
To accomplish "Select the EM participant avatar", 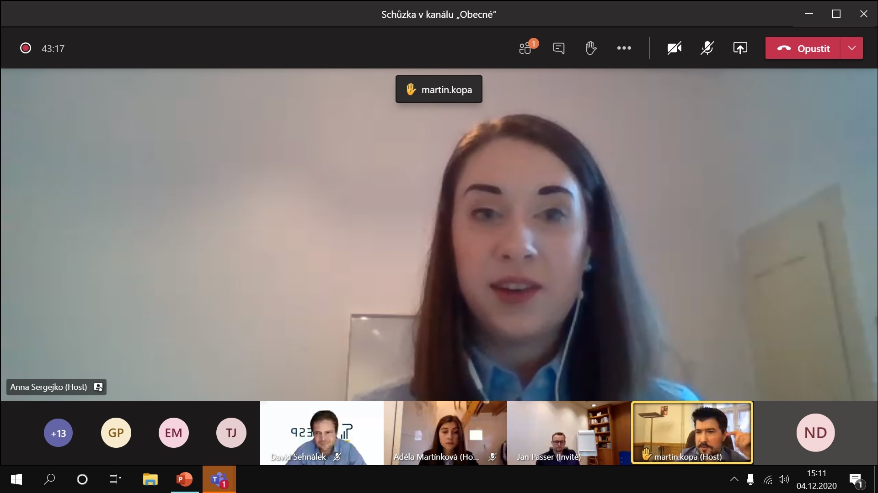I will tap(173, 433).
